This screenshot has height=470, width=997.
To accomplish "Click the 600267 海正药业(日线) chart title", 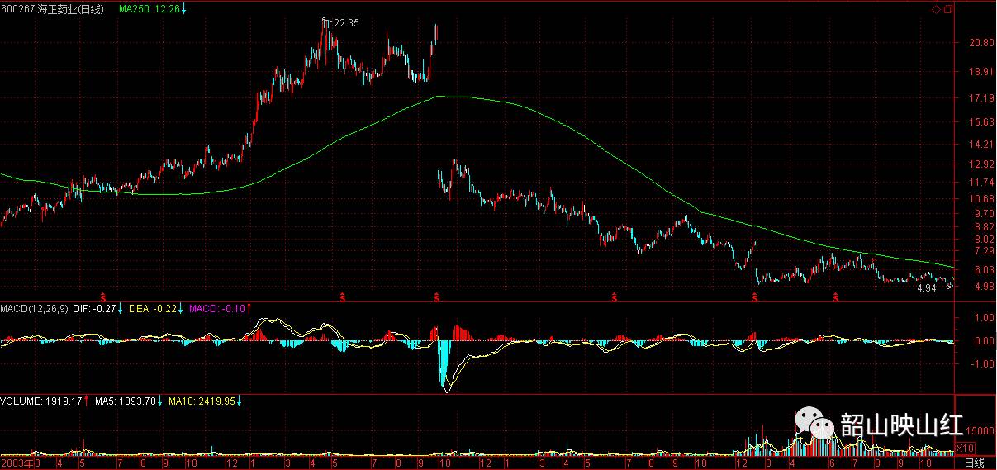I will (x=54, y=7).
